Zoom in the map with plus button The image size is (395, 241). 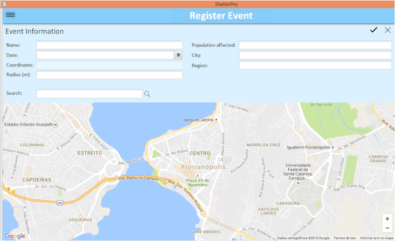pyautogui.click(x=387, y=219)
